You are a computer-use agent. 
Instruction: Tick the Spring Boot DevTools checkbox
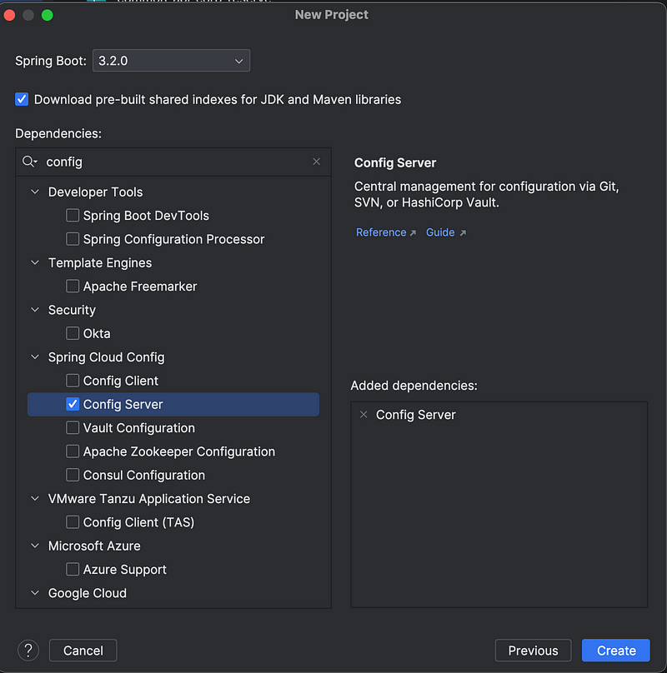[x=73, y=216]
